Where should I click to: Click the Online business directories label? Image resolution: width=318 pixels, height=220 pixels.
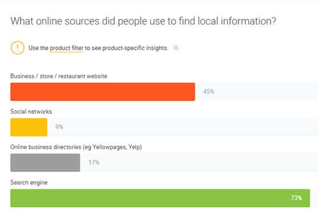tap(76, 147)
